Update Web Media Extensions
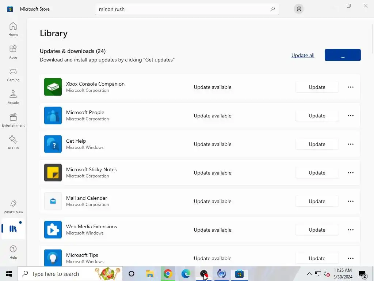The height and width of the screenshot is (281, 374). [317, 230]
